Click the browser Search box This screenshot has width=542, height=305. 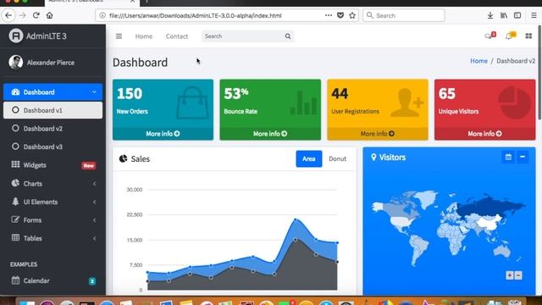[403, 15]
